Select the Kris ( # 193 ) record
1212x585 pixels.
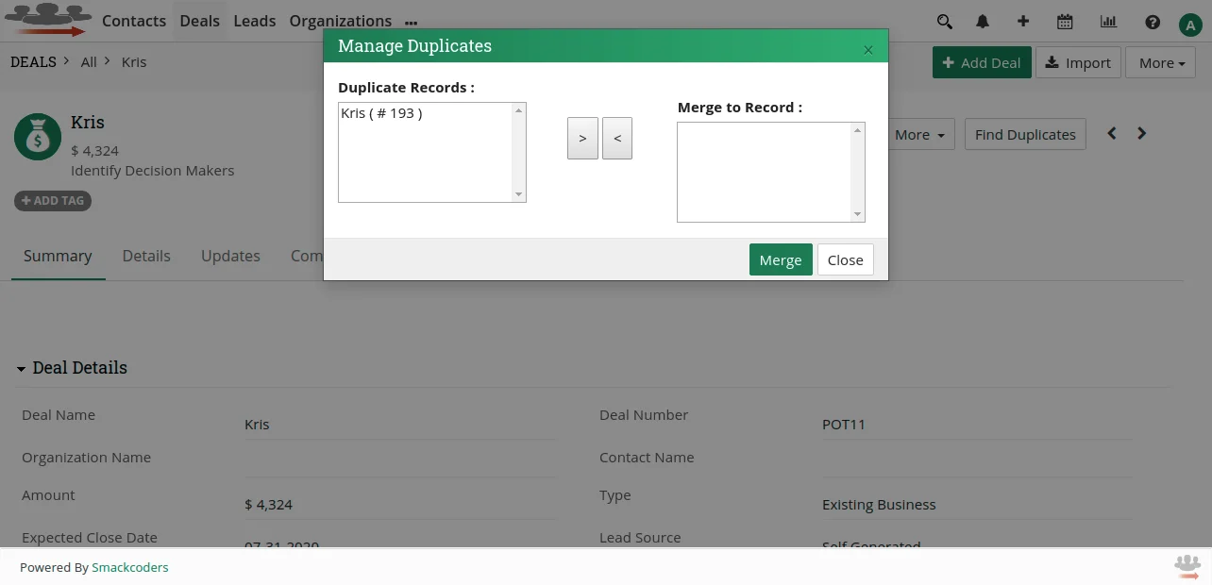point(379,112)
